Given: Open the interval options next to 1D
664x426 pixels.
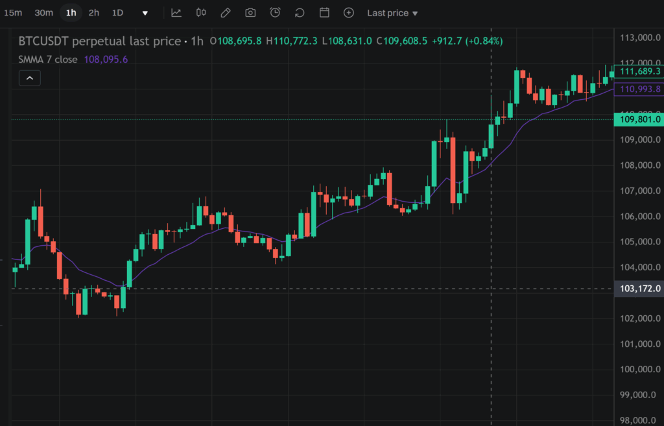Looking at the screenshot, I should [145, 12].
